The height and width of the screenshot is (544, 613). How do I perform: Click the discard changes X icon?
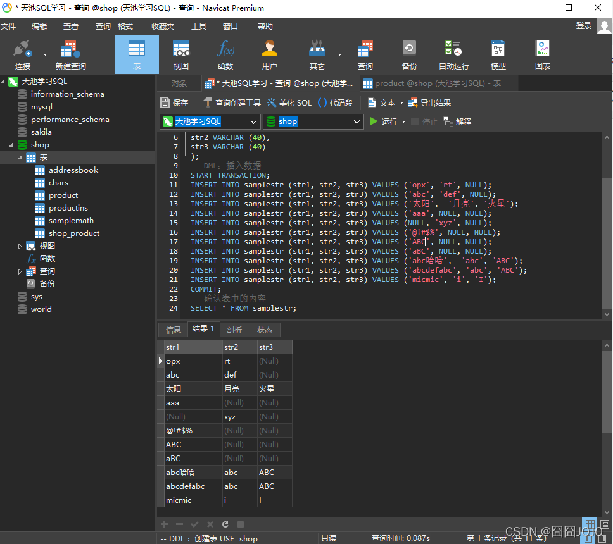pos(210,524)
